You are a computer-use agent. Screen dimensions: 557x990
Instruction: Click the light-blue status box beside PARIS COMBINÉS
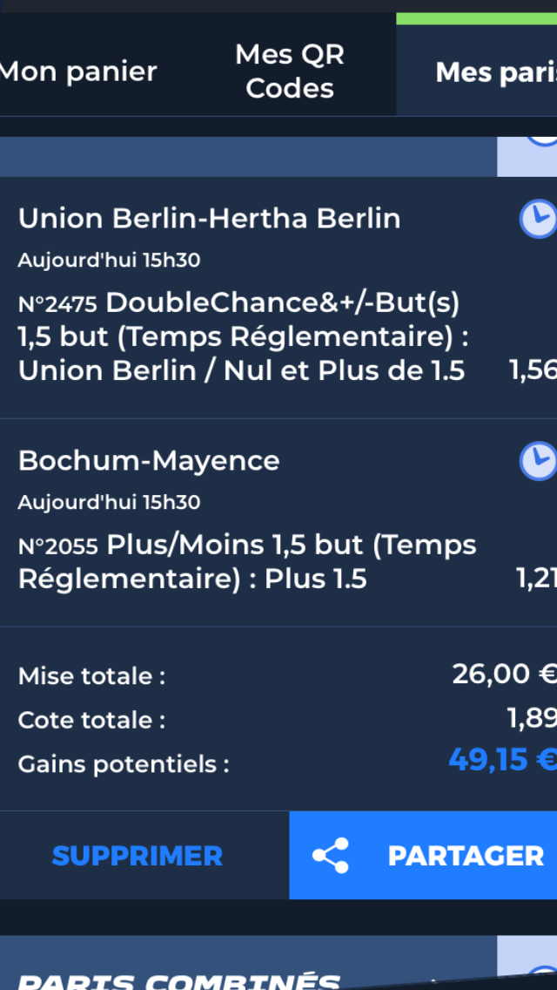tap(527, 963)
